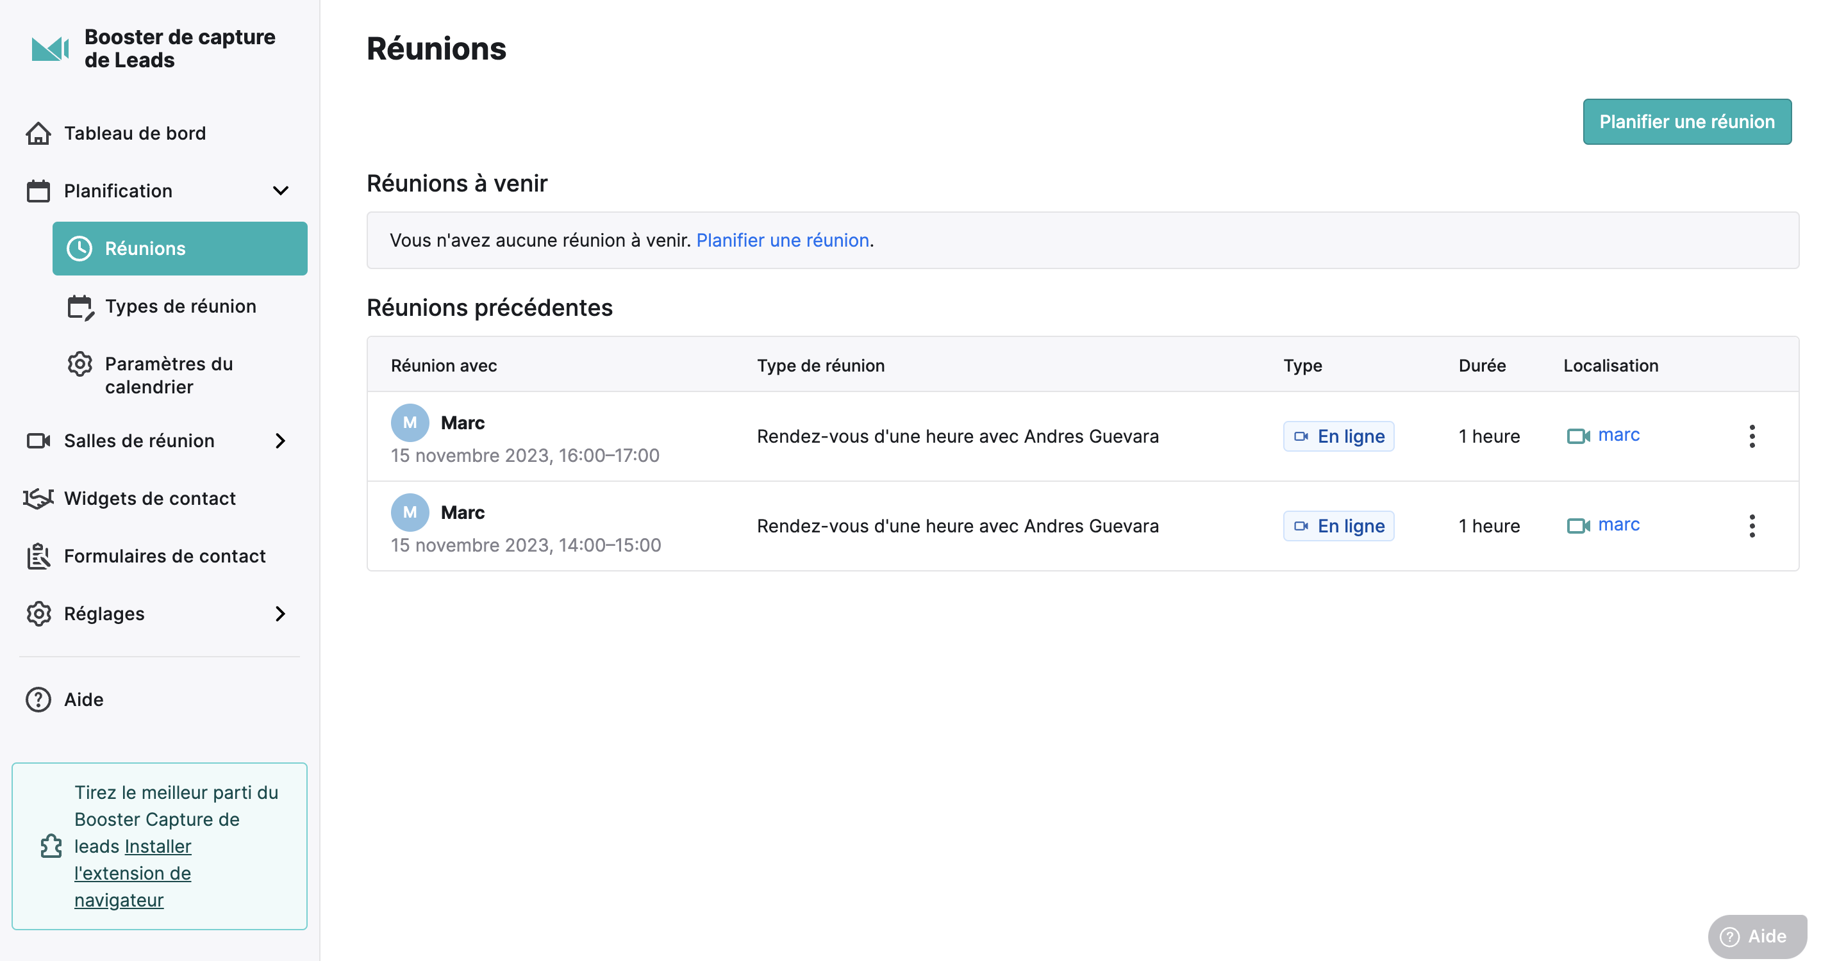This screenshot has width=1846, height=961.
Task: Click the Types de réunion calendar-edit icon
Action: pos(80,306)
